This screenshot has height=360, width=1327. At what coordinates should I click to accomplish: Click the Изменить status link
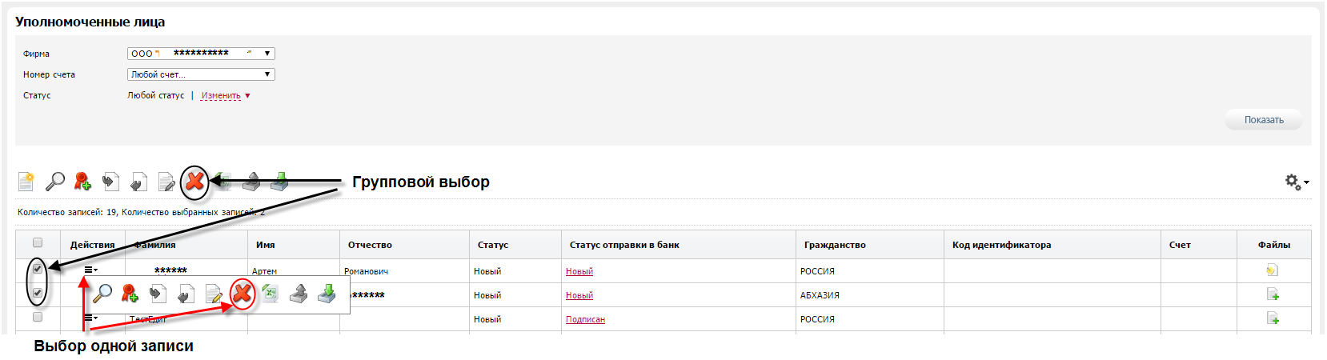coord(221,95)
